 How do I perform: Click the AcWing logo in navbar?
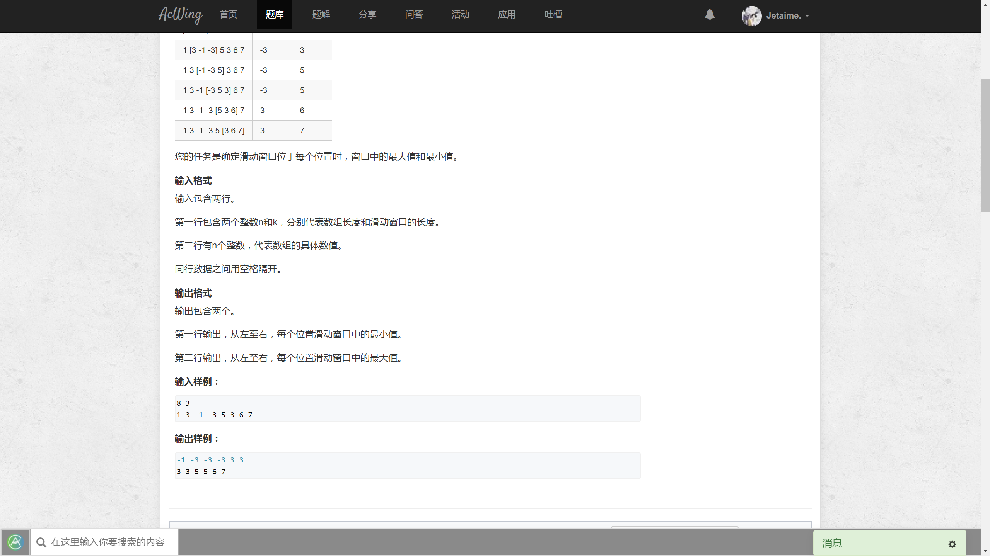click(180, 15)
